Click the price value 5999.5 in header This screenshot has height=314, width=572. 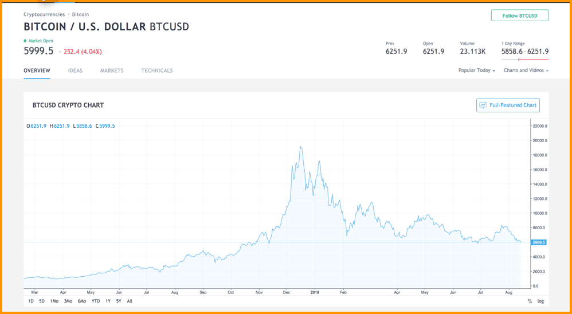38,51
